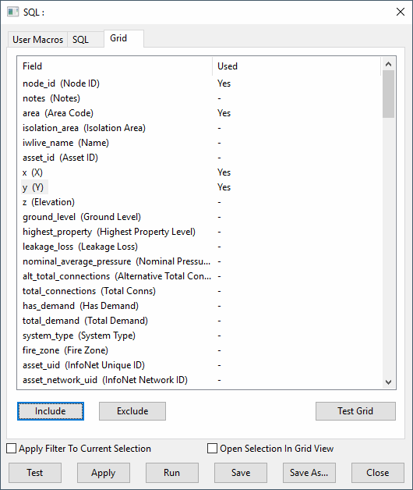Click the SQL dialog title bar icon

(12, 12)
